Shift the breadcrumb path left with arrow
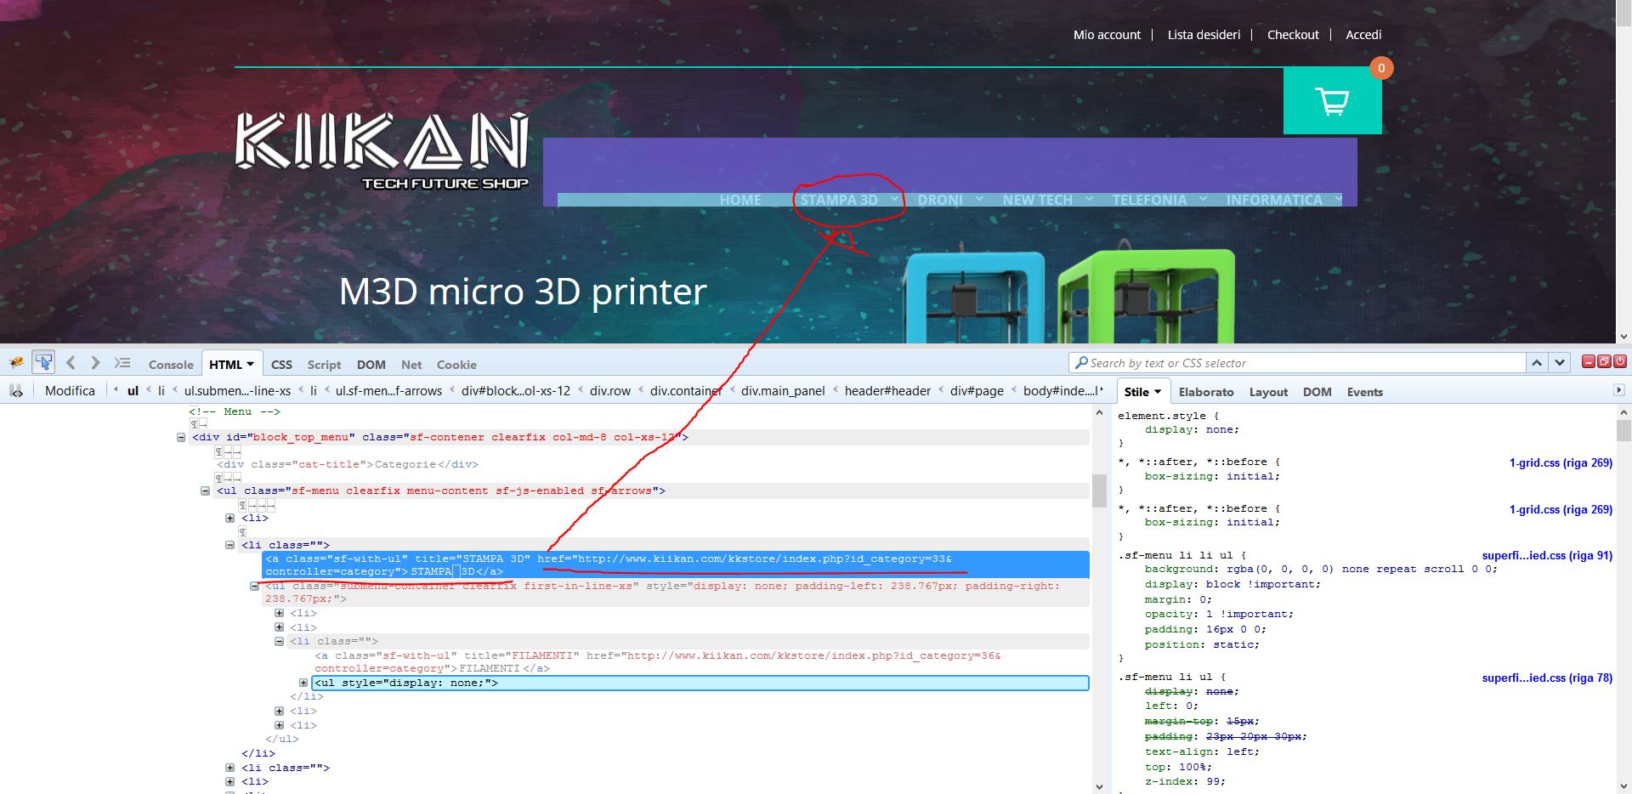1632x794 pixels. pos(116,391)
